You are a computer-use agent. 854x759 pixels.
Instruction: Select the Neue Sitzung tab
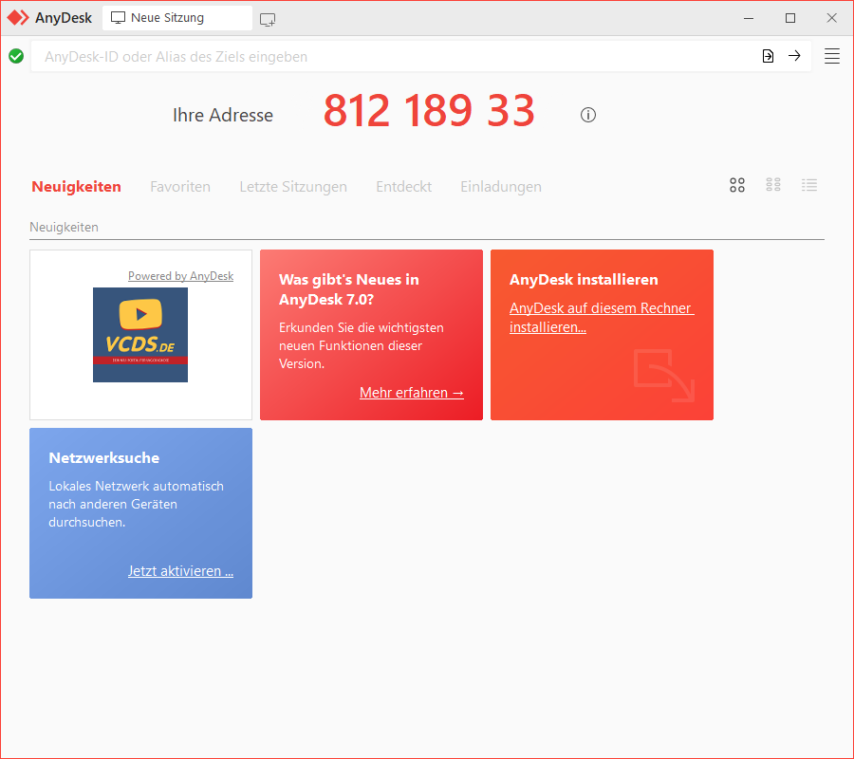(x=166, y=18)
